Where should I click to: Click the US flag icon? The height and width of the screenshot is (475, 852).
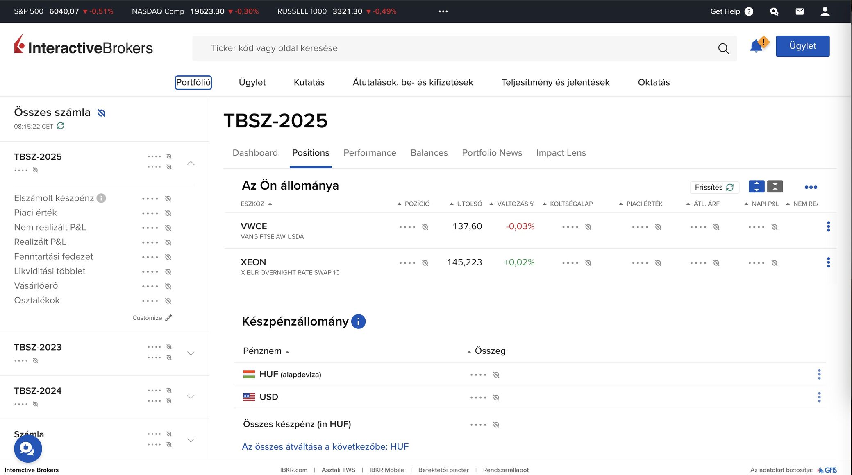tap(249, 397)
